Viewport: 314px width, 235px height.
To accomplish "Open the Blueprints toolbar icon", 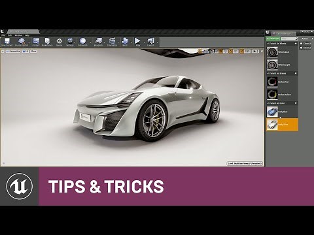I will pos(99,42).
